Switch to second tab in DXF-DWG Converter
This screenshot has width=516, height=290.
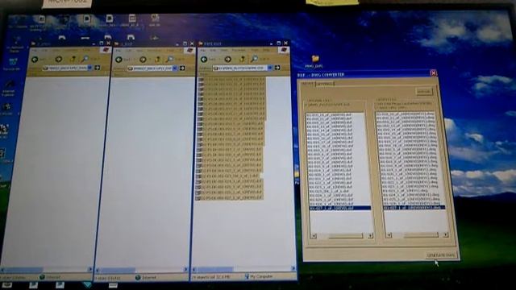pos(325,84)
